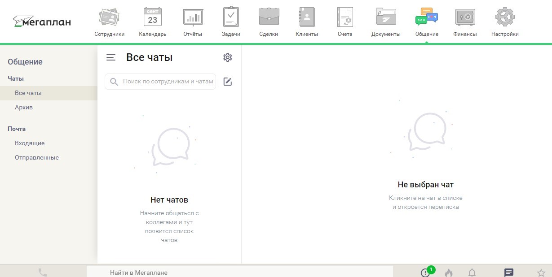
Task: Go to Задачи tasks icon
Action: point(231,17)
